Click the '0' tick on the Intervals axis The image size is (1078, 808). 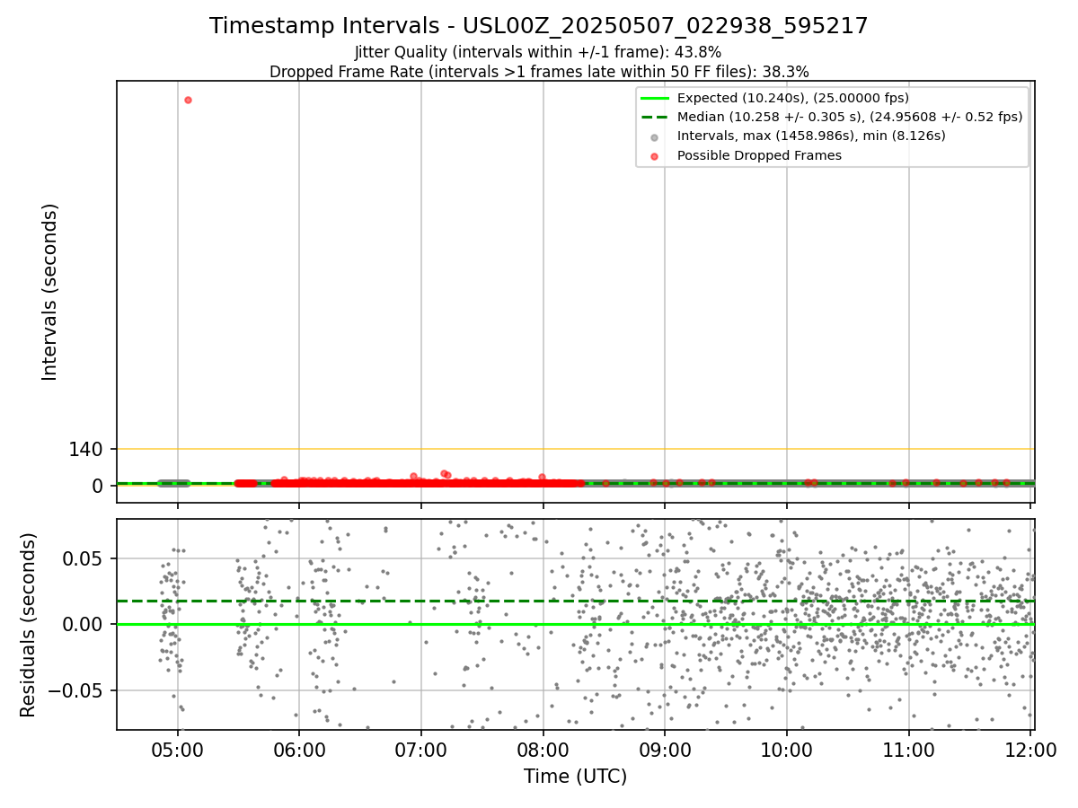coord(98,486)
